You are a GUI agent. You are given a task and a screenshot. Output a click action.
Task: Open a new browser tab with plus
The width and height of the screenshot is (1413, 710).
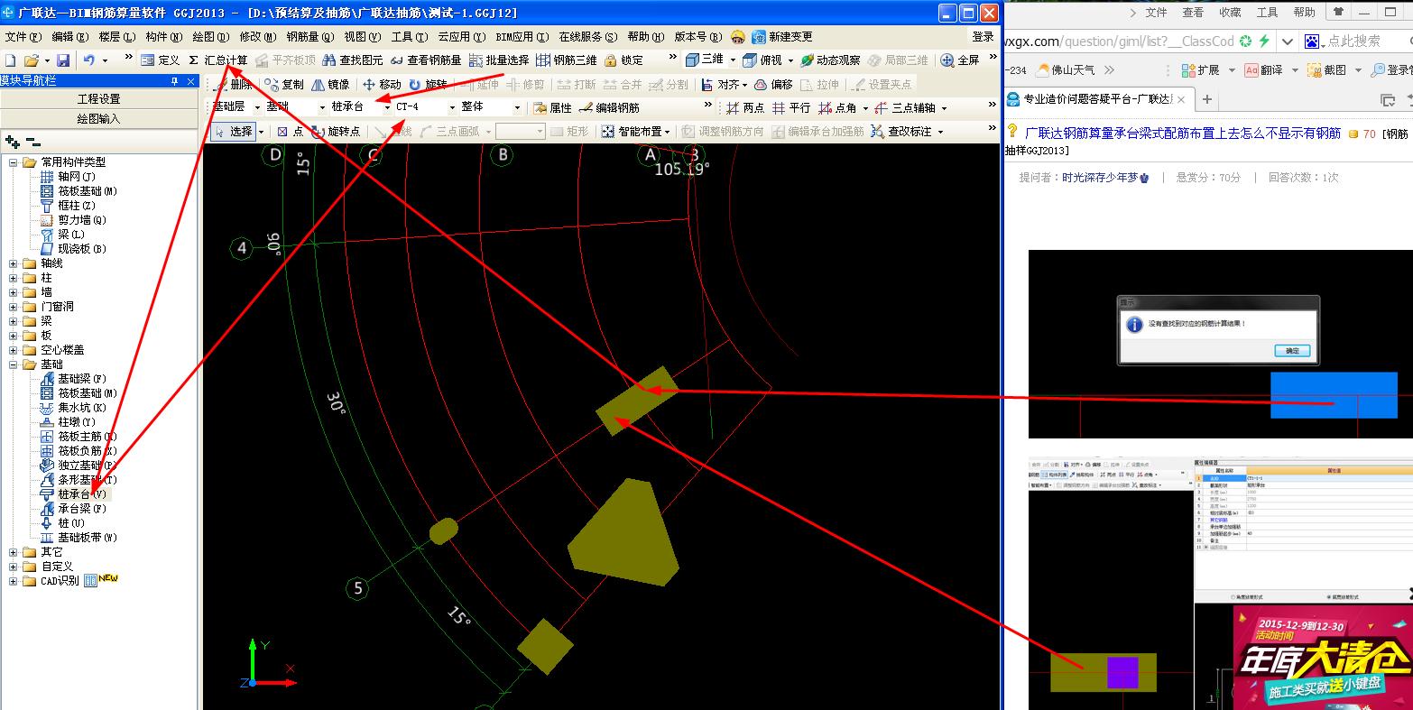[1207, 99]
